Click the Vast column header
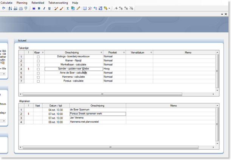The image size is (231, 160). pos(38,106)
